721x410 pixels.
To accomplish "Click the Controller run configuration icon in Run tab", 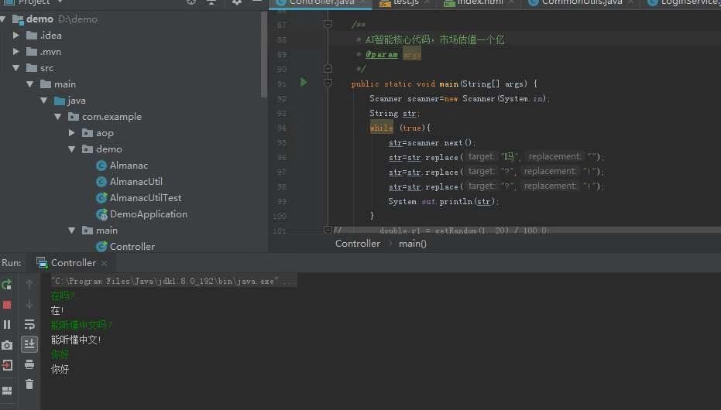I will point(42,262).
